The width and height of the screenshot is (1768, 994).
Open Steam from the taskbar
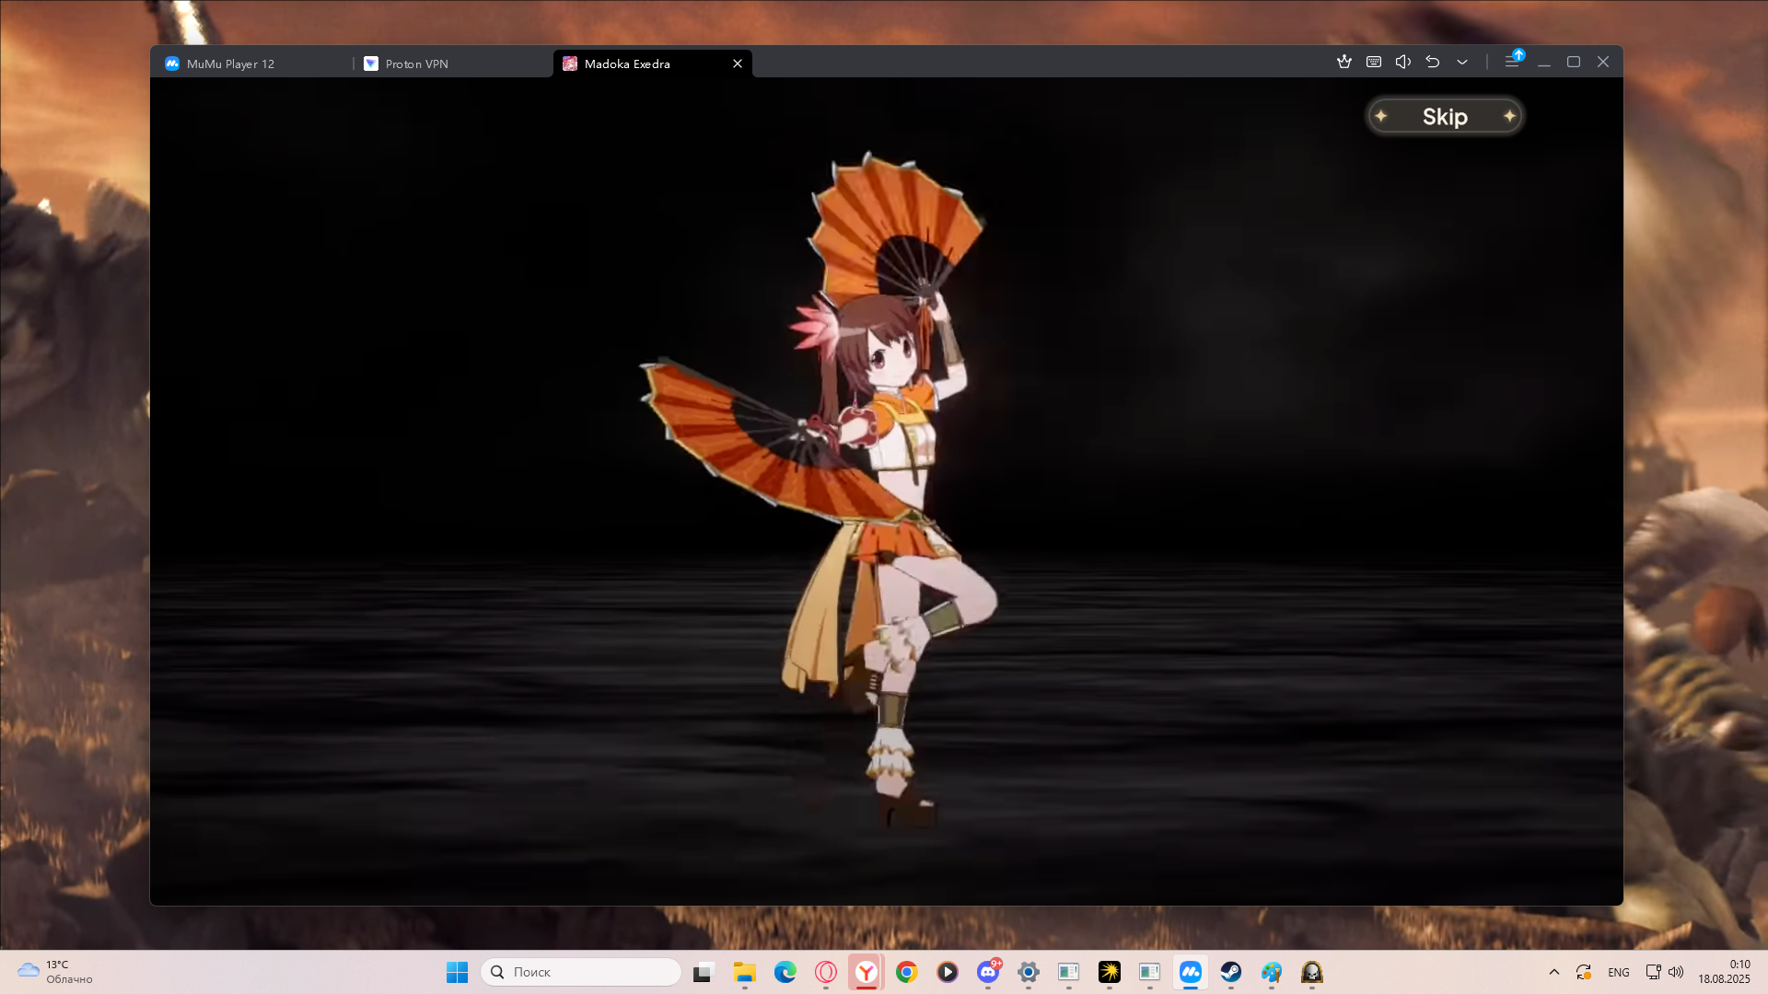point(1231,972)
